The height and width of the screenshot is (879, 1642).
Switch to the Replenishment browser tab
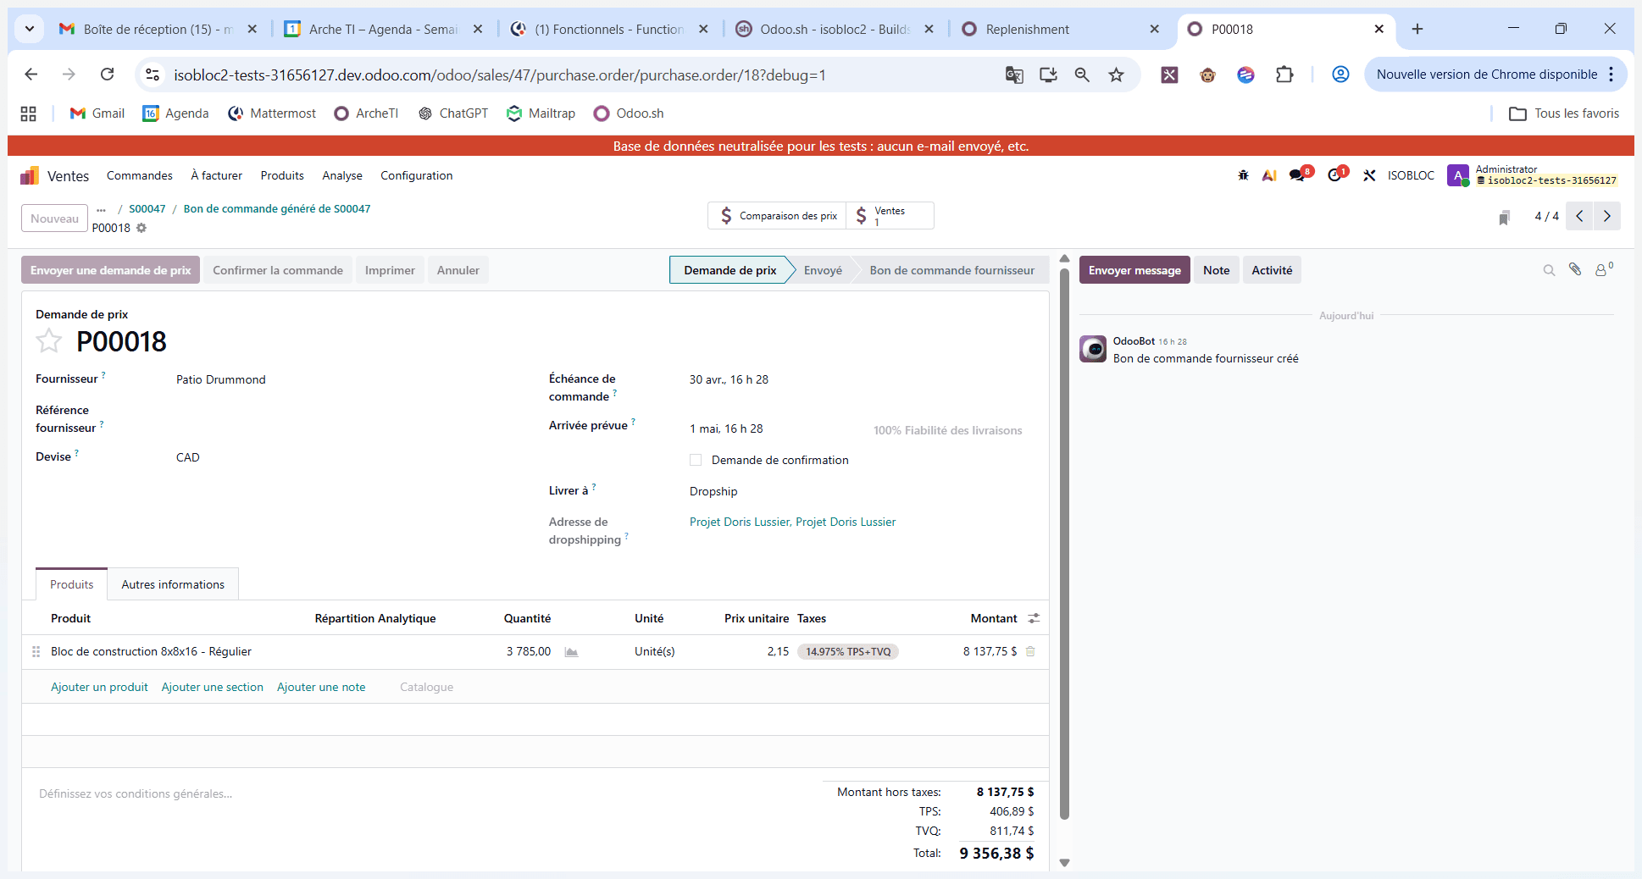1059,29
